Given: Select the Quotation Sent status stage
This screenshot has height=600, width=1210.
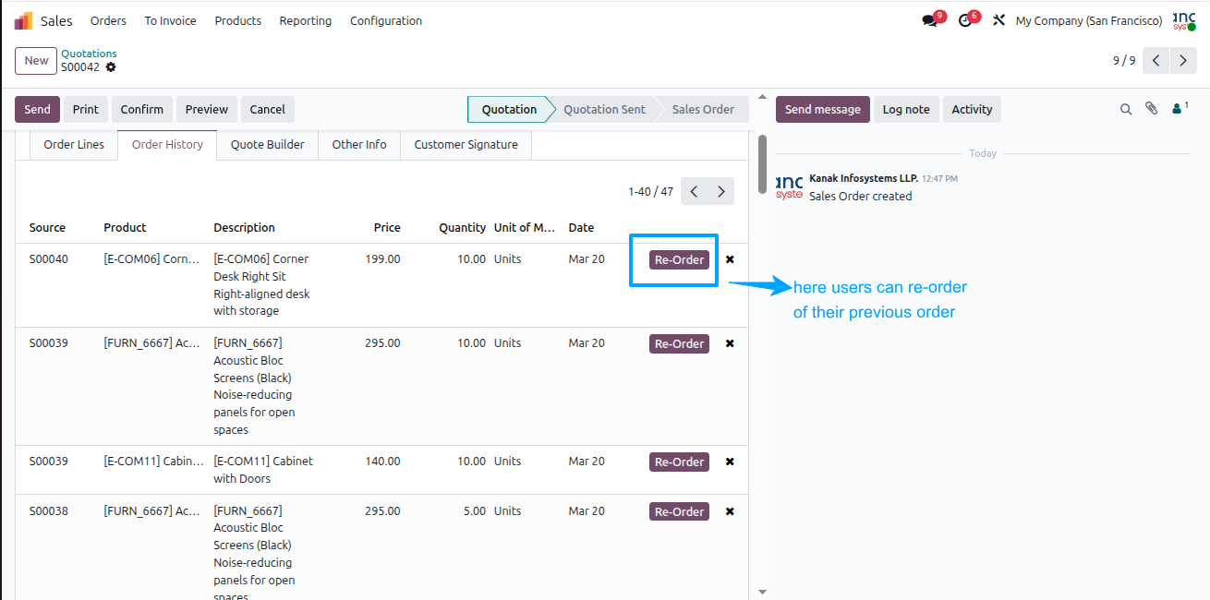Looking at the screenshot, I should (x=604, y=109).
